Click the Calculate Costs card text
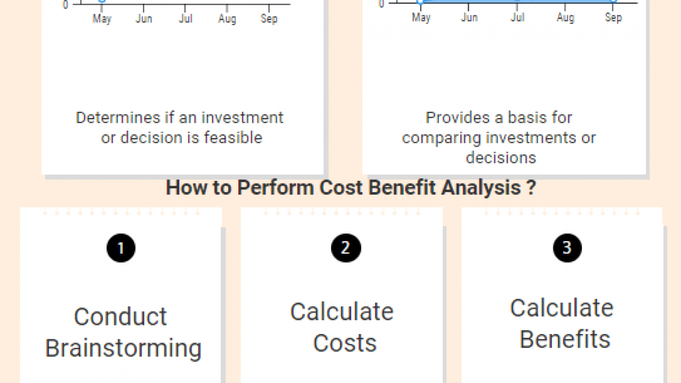The height and width of the screenshot is (383, 681). click(342, 327)
